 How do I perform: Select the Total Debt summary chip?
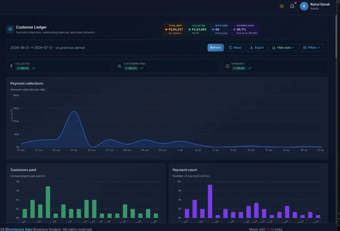coord(174,29)
